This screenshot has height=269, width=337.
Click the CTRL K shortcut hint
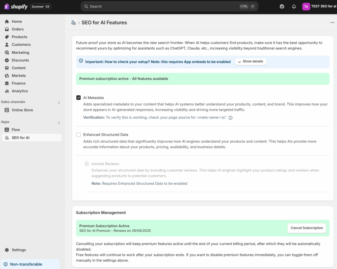pos(247,7)
